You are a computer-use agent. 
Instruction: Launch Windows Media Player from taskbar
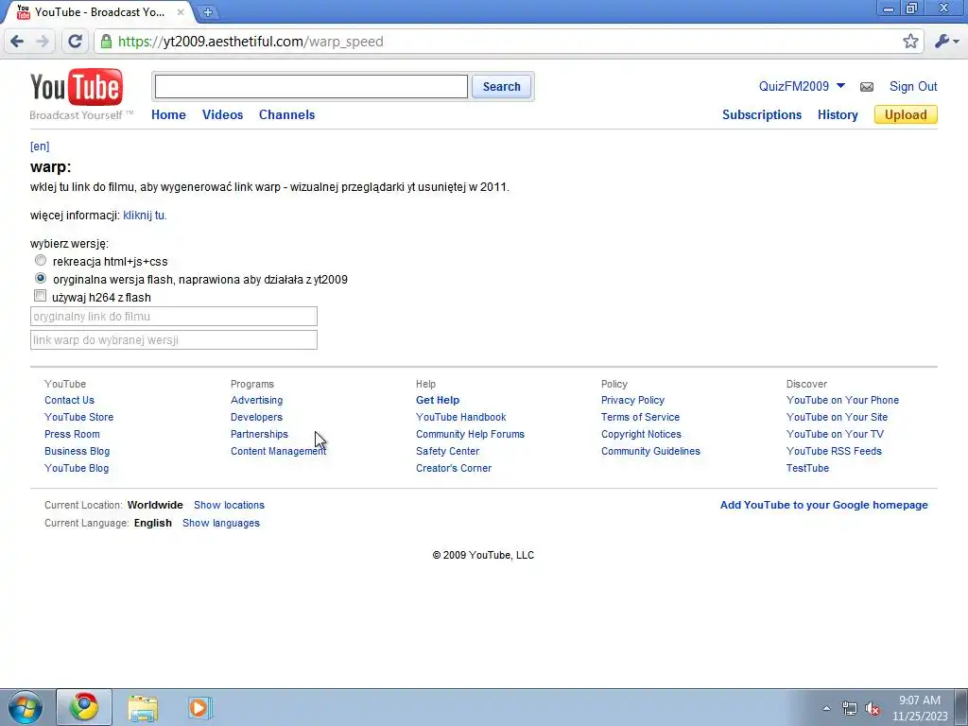(199, 707)
